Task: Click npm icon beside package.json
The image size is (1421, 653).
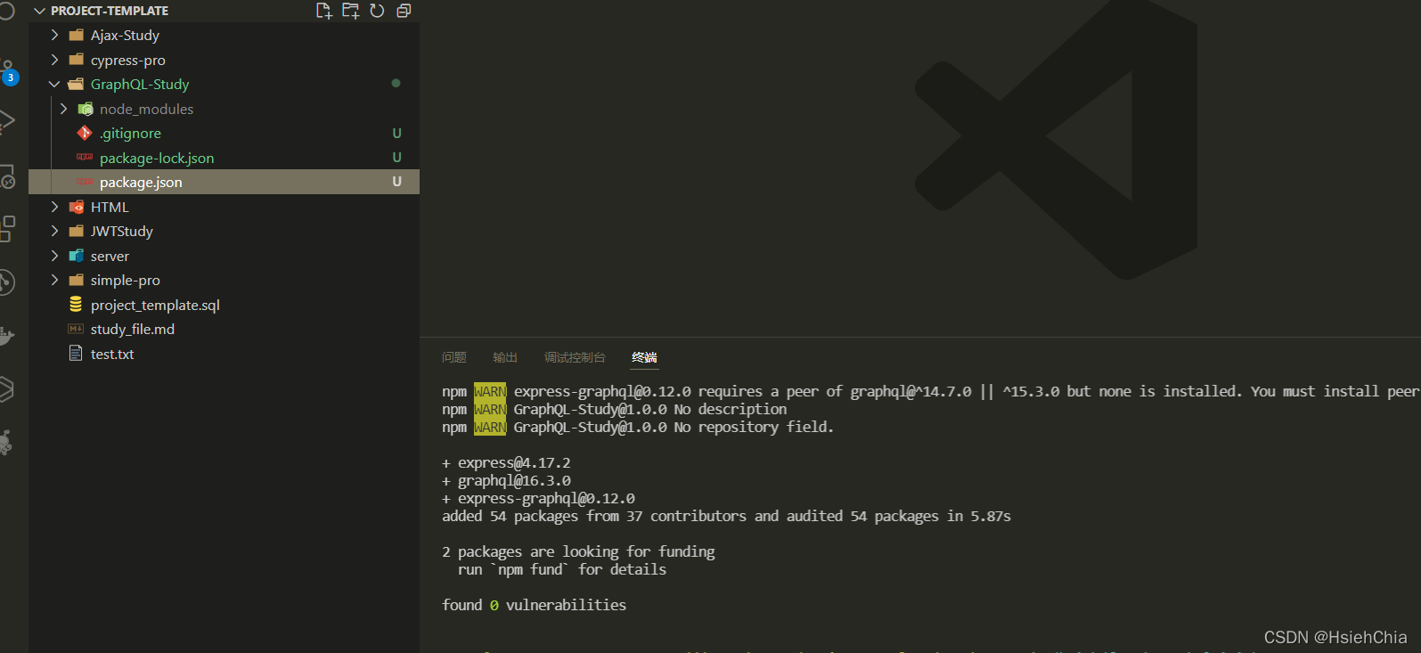Action: [85, 182]
